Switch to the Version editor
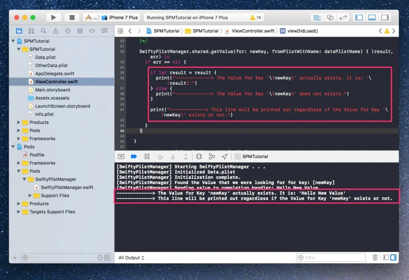Viewport: 409px width, 280px height. click(343, 18)
